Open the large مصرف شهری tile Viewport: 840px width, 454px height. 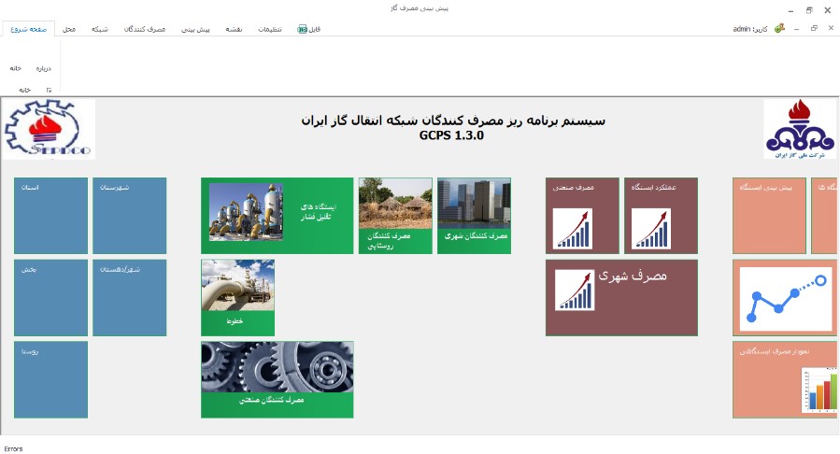[621, 298]
